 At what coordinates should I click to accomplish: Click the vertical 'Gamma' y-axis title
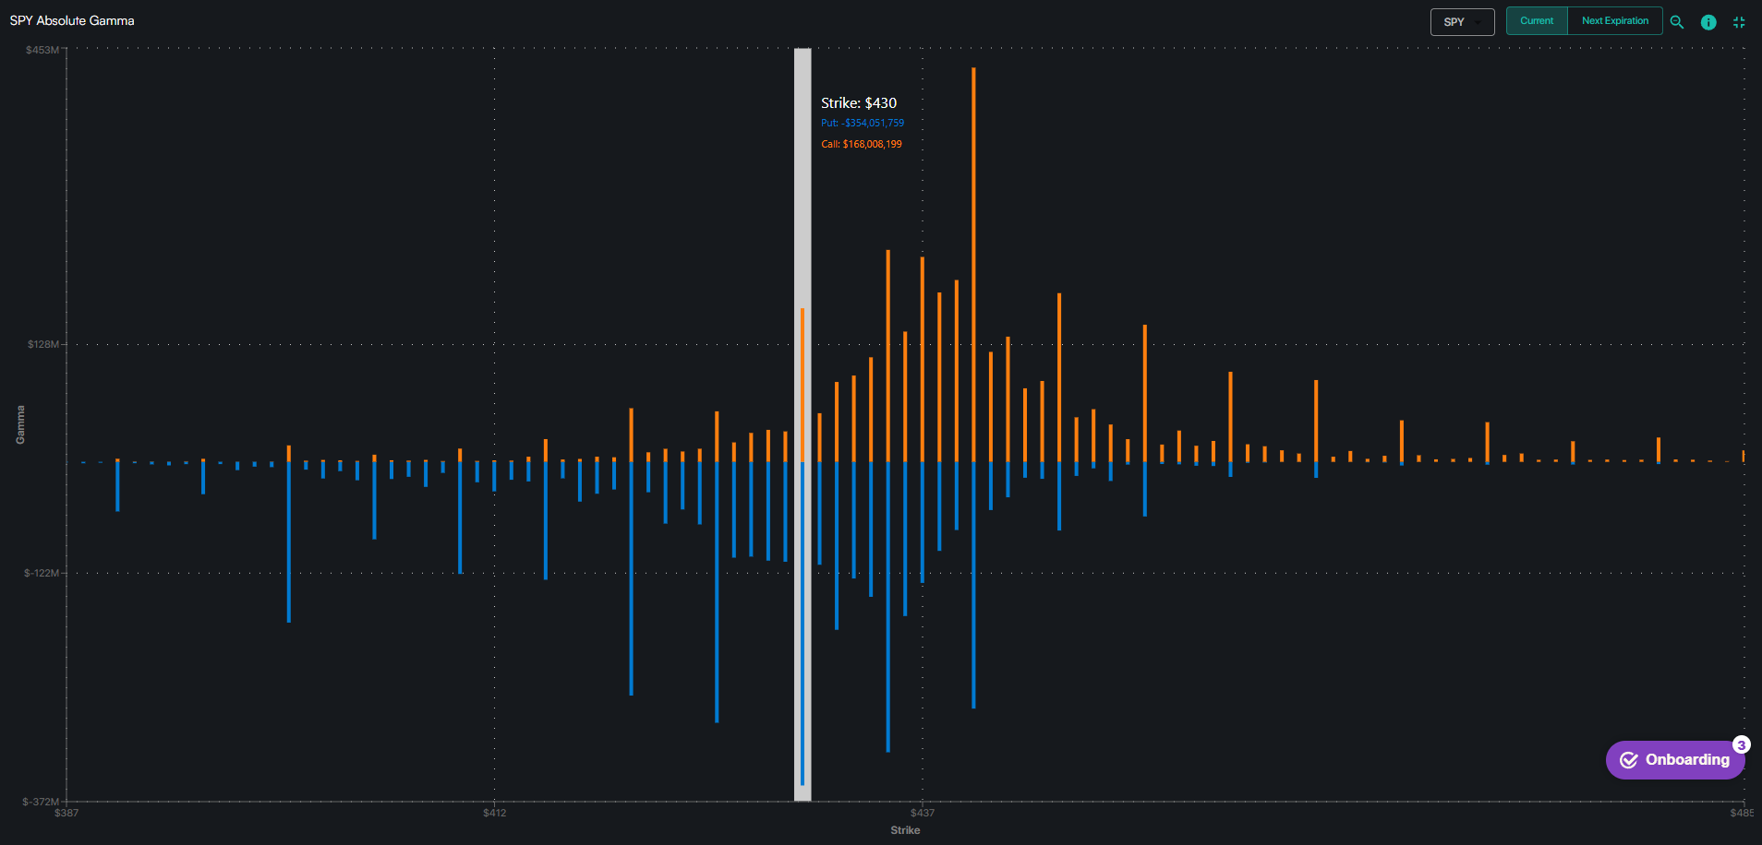(20, 424)
